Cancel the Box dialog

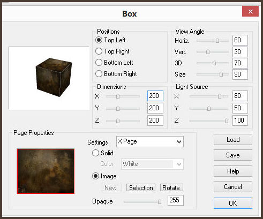pos(233,187)
